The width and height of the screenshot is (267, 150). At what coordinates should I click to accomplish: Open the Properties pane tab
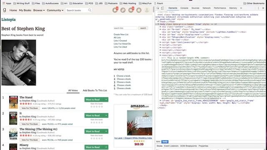tap(203, 146)
